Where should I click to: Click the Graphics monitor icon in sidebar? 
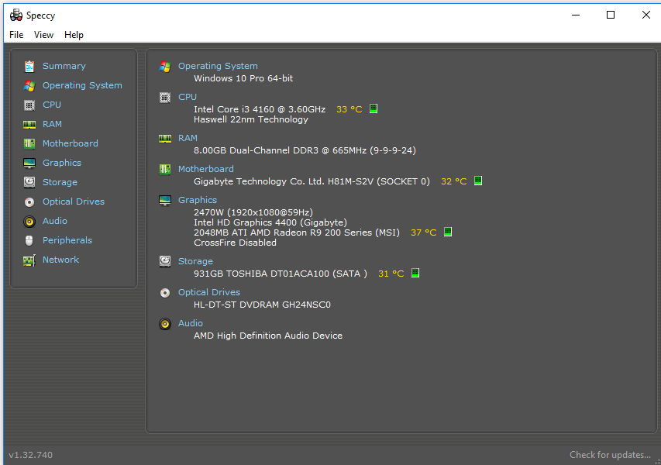(29, 164)
